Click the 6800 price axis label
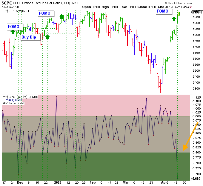Viewport: 203px width, 186px height. click(196, 35)
